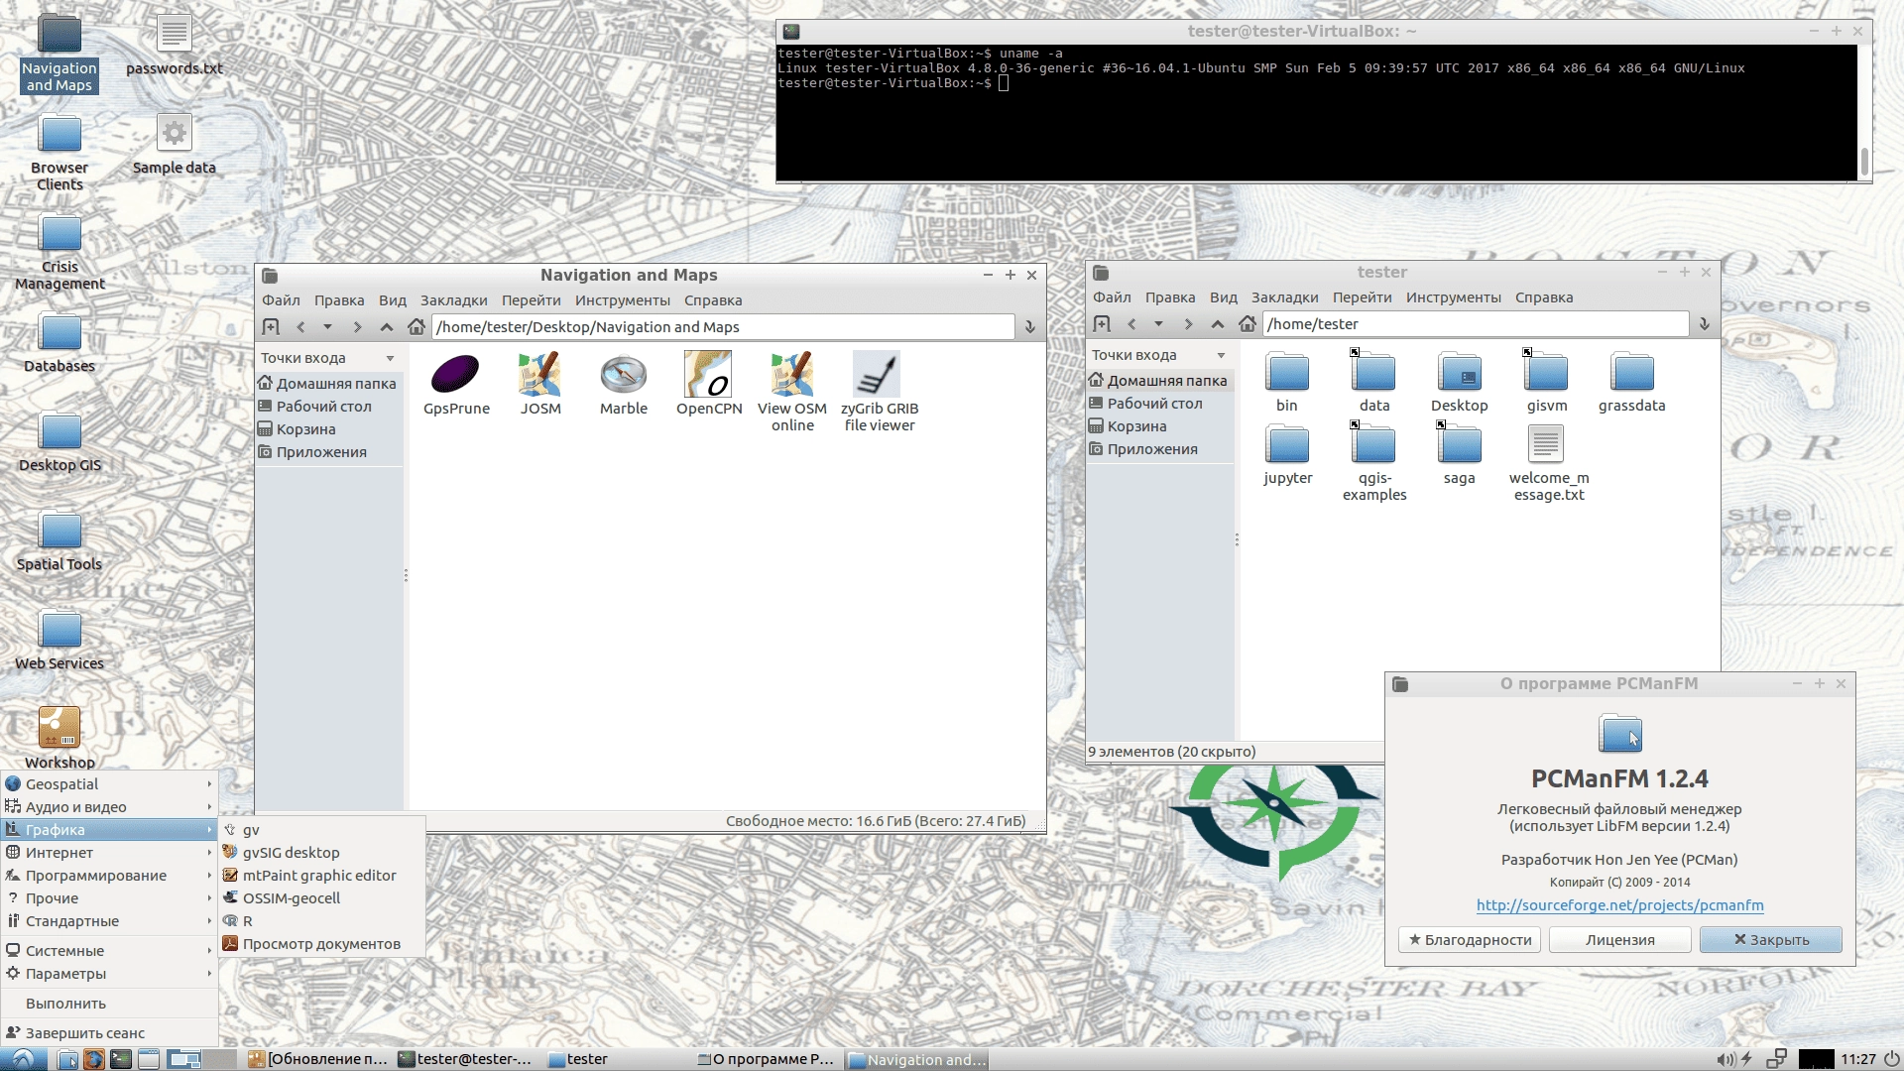Screen dimensions: 1904x1071
Task: Open Закладки menu in Navigation and Maps window
Action: click(453, 300)
